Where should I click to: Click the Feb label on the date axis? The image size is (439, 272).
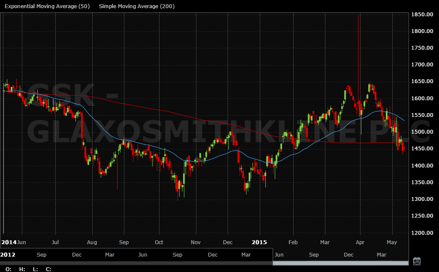pyautogui.click(x=293, y=242)
